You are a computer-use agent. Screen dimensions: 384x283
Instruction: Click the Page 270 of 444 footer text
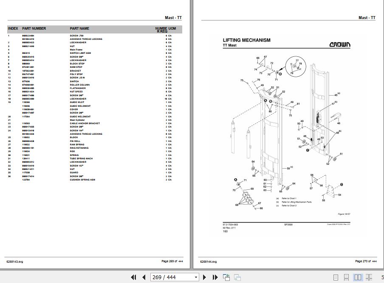pyautogui.click(x=366, y=261)
